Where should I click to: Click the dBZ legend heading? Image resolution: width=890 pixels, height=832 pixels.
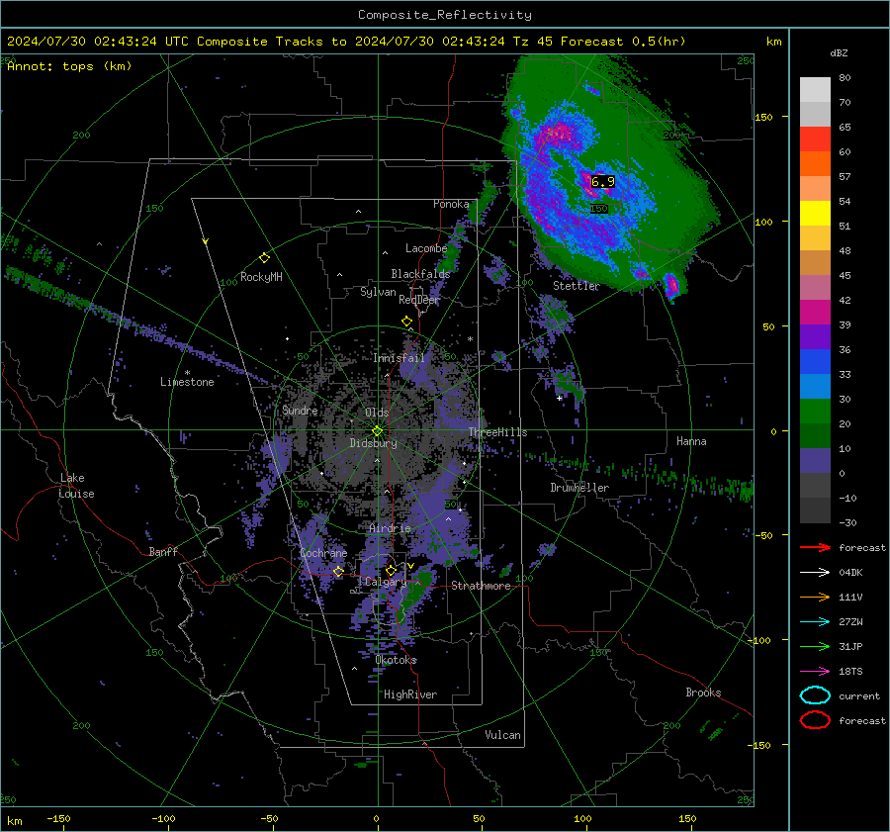click(x=839, y=53)
